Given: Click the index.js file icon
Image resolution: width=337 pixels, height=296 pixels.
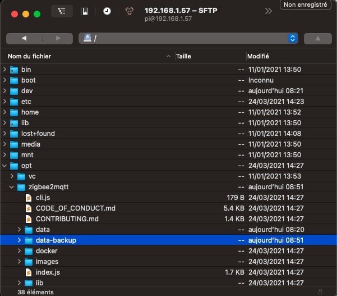Looking at the screenshot, I should coord(29,272).
